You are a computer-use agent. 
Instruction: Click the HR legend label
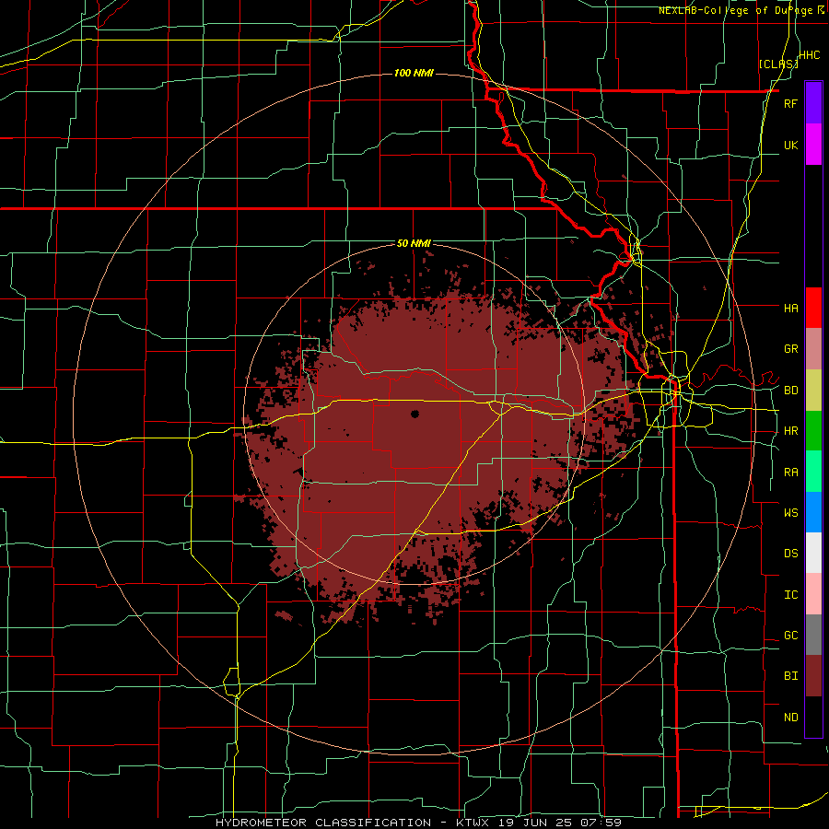click(790, 431)
